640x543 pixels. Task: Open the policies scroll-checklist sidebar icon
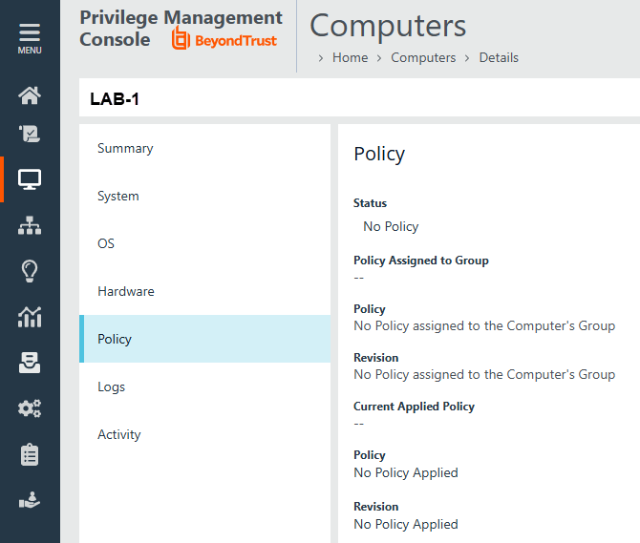pyautogui.click(x=30, y=134)
